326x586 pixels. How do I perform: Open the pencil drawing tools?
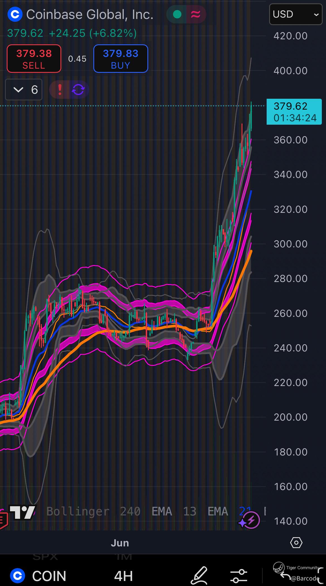point(199,575)
